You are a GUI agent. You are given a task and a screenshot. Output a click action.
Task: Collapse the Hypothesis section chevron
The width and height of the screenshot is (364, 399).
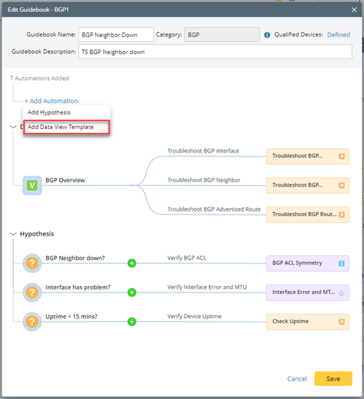[13, 234]
